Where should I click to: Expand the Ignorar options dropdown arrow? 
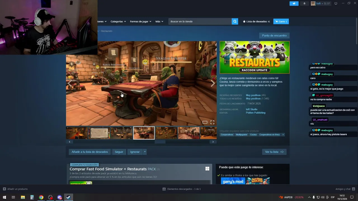(x=145, y=152)
